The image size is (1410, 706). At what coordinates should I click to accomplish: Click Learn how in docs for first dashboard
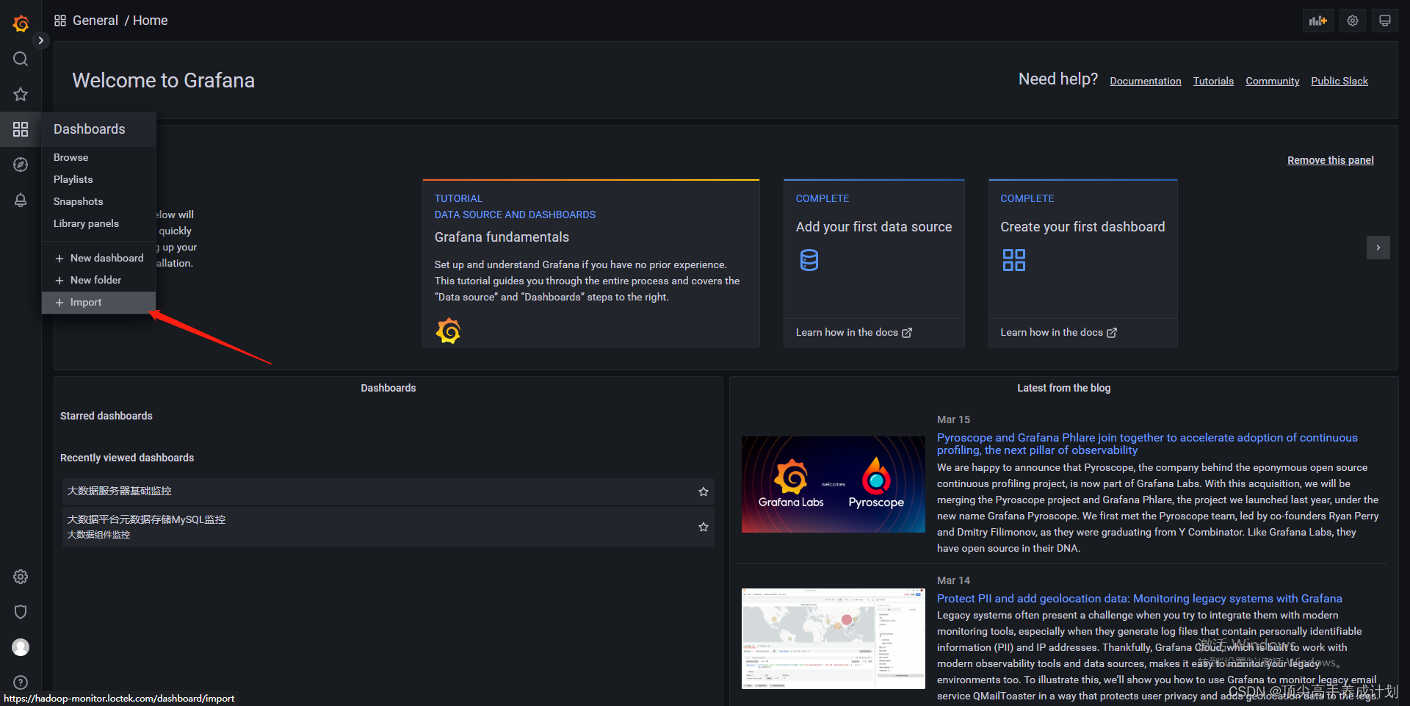pyautogui.click(x=1058, y=332)
